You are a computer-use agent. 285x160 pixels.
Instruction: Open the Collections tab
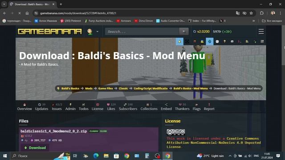click(x=149, y=107)
